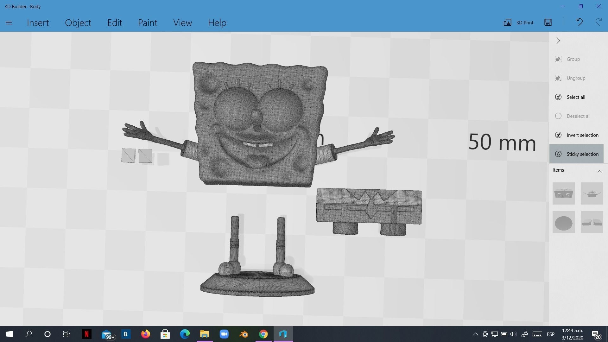Open Task View on the taskbar
Image resolution: width=608 pixels, height=342 pixels.
tap(66, 334)
